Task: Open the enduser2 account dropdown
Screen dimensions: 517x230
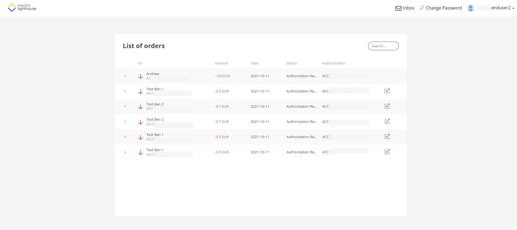Action: tap(503, 8)
